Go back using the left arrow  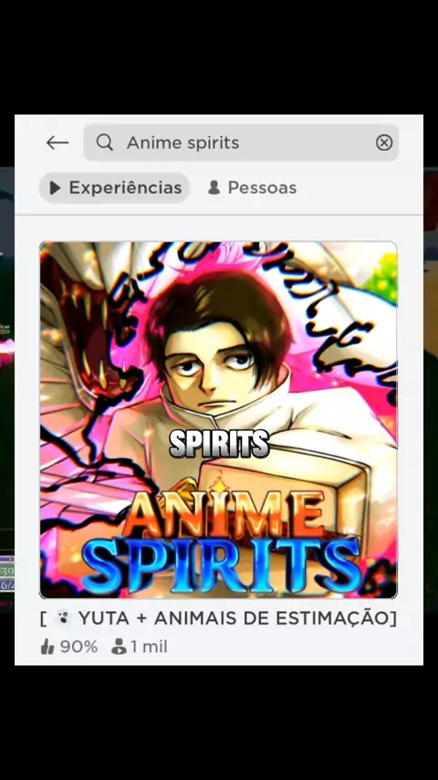click(x=57, y=142)
